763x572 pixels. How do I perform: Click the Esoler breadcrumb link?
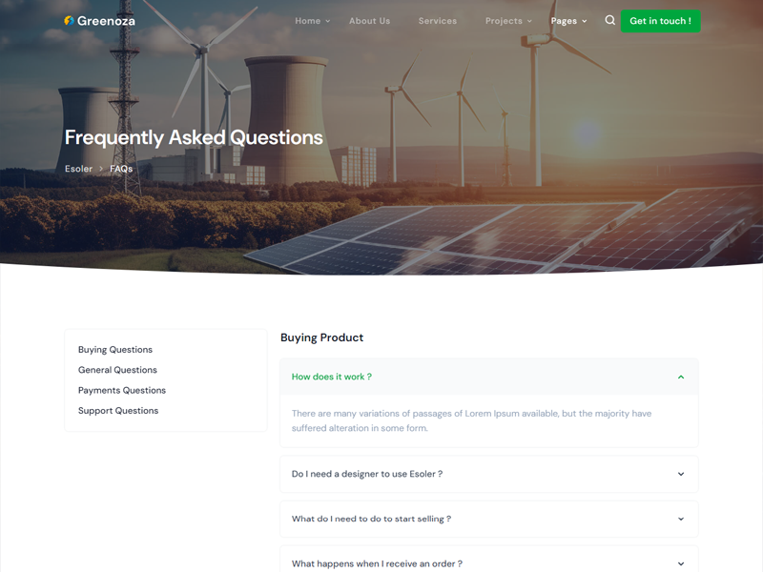click(78, 169)
